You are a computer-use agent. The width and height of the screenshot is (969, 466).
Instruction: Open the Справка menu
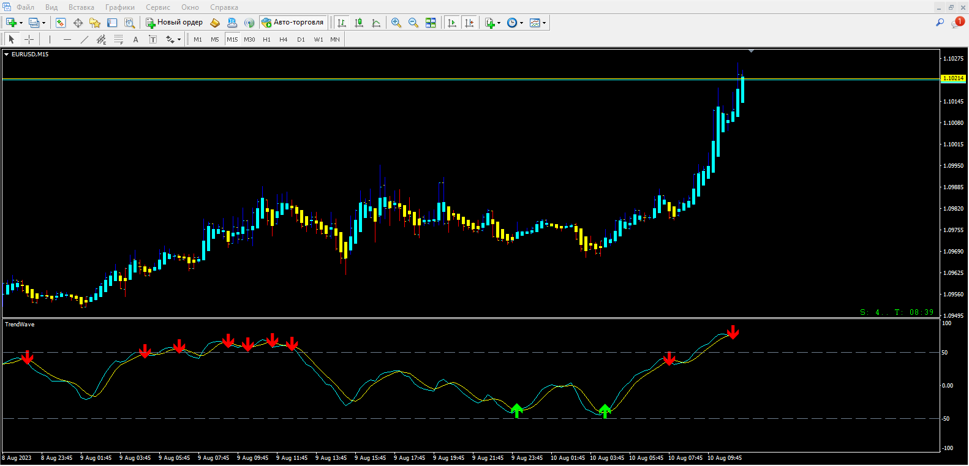224,7
